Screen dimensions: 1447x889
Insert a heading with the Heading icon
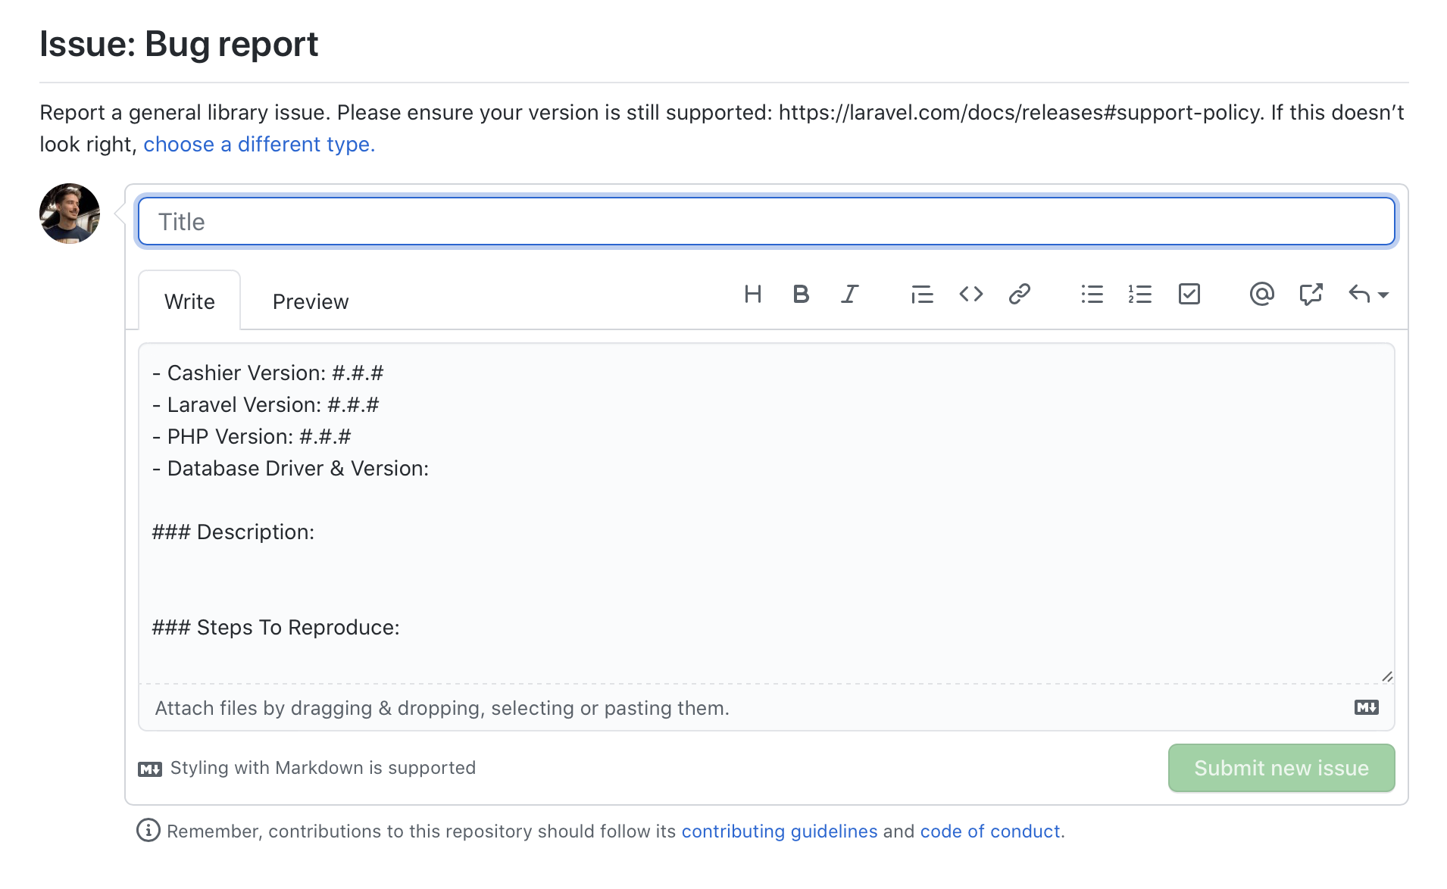[753, 295]
